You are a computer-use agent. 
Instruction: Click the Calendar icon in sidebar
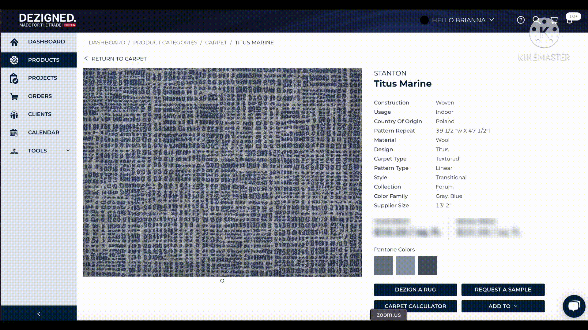(x=14, y=133)
